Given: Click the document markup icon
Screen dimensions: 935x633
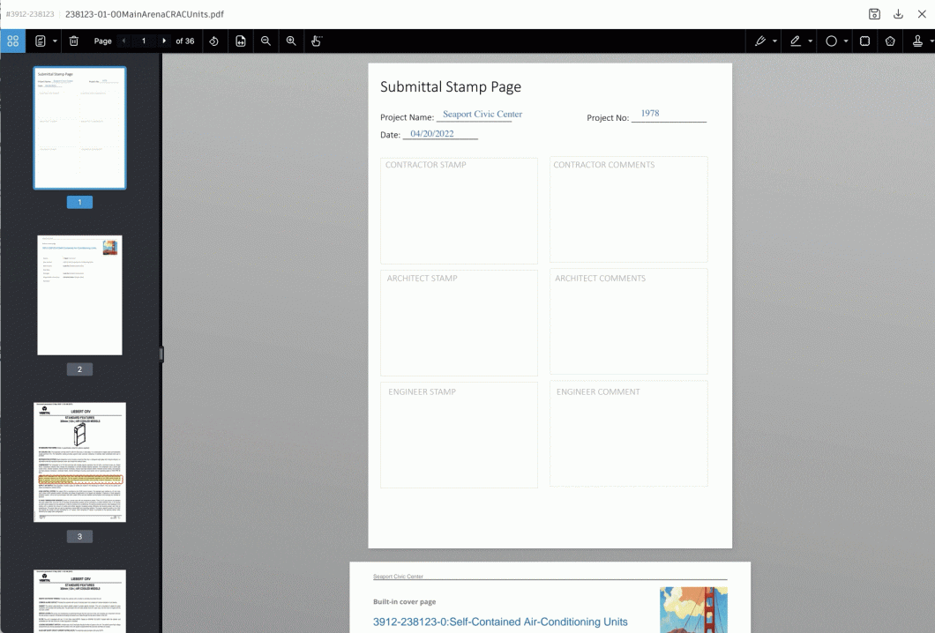Looking at the screenshot, I should [x=41, y=41].
